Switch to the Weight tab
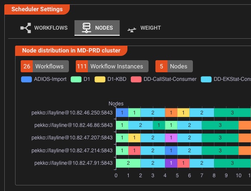The width and height of the screenshot is (251, 191). point(144,28)
